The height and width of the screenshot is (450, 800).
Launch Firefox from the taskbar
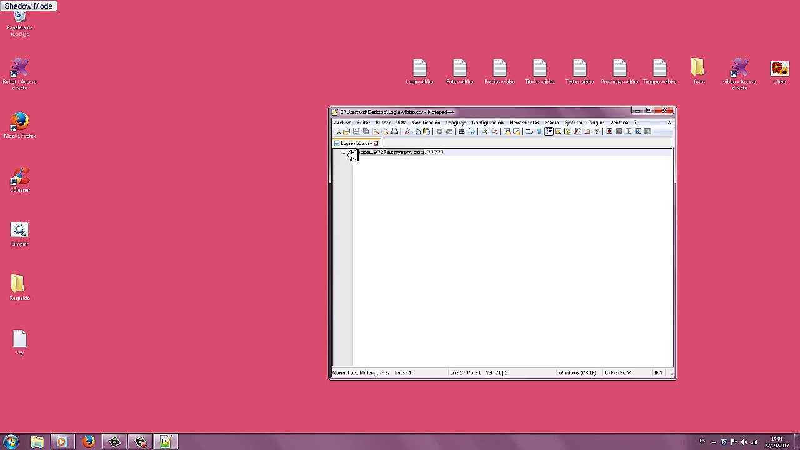coord(88,442)
